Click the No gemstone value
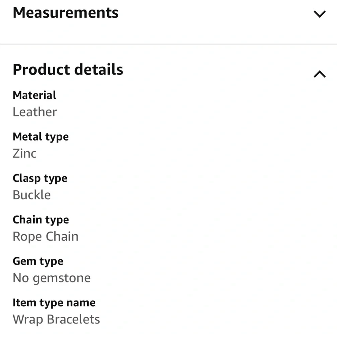This screenshot has height=337, width=337. point(52,278)
